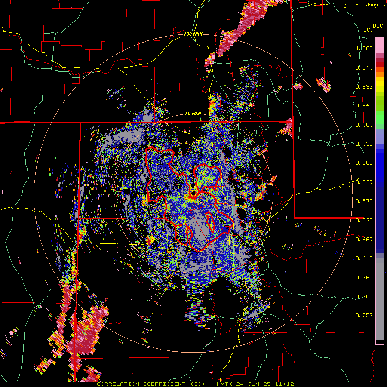Click the 0.573 legend value
Image resolution: width=387 pixels, height=387 pixels.
point(364,201)
